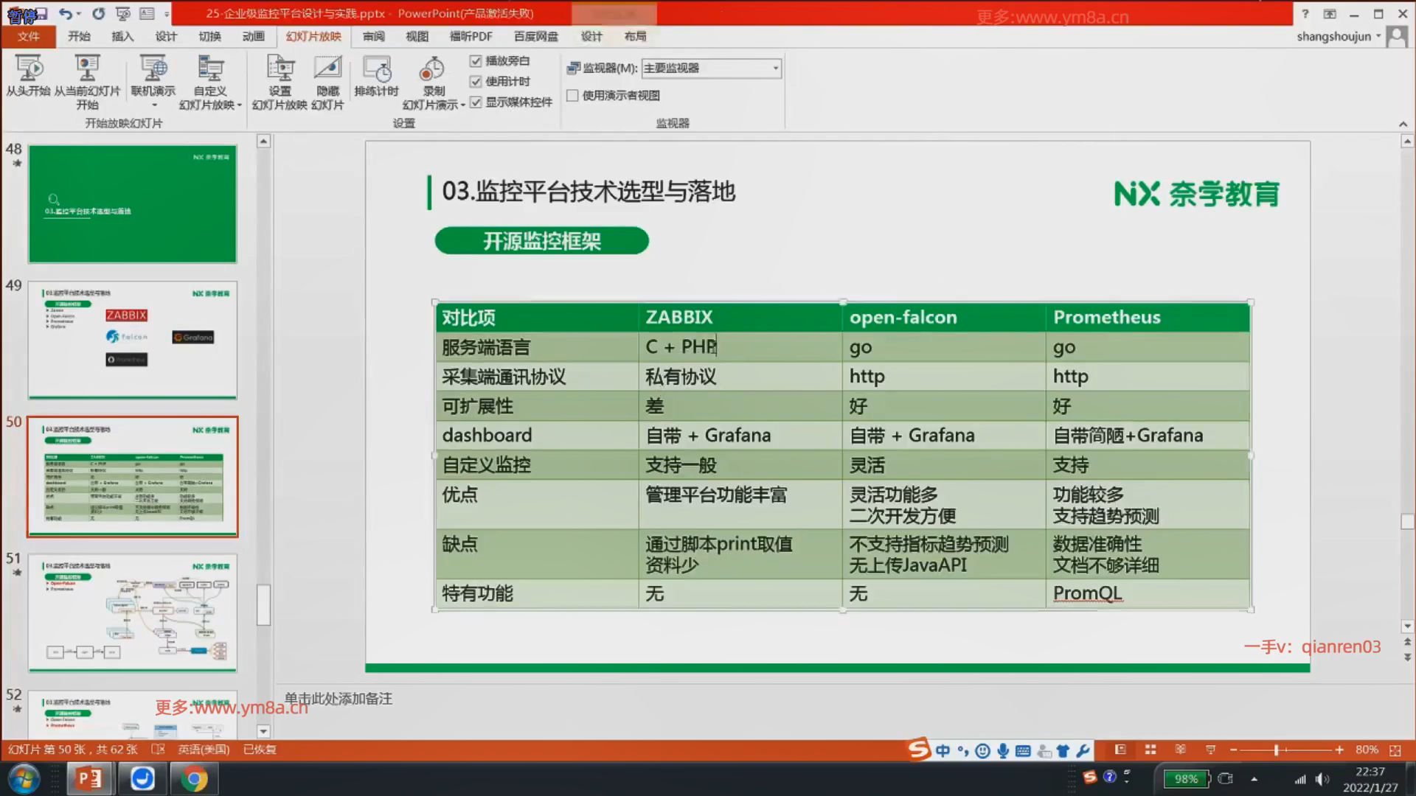Expand Record Slide Show dropdown arrow
1416x796 pixels.
click(x=462, y=105)
